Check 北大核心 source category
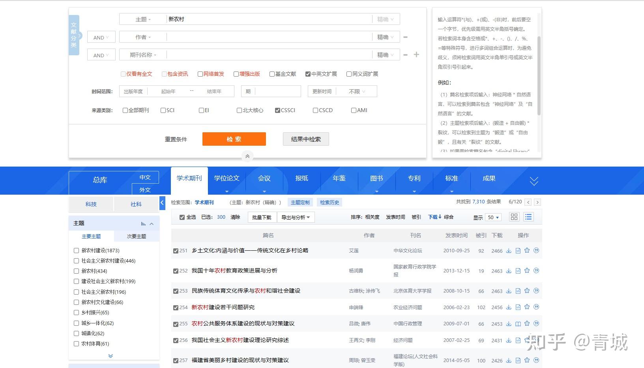Viewport: 644px width, 368px height. (x=239, y=111)
